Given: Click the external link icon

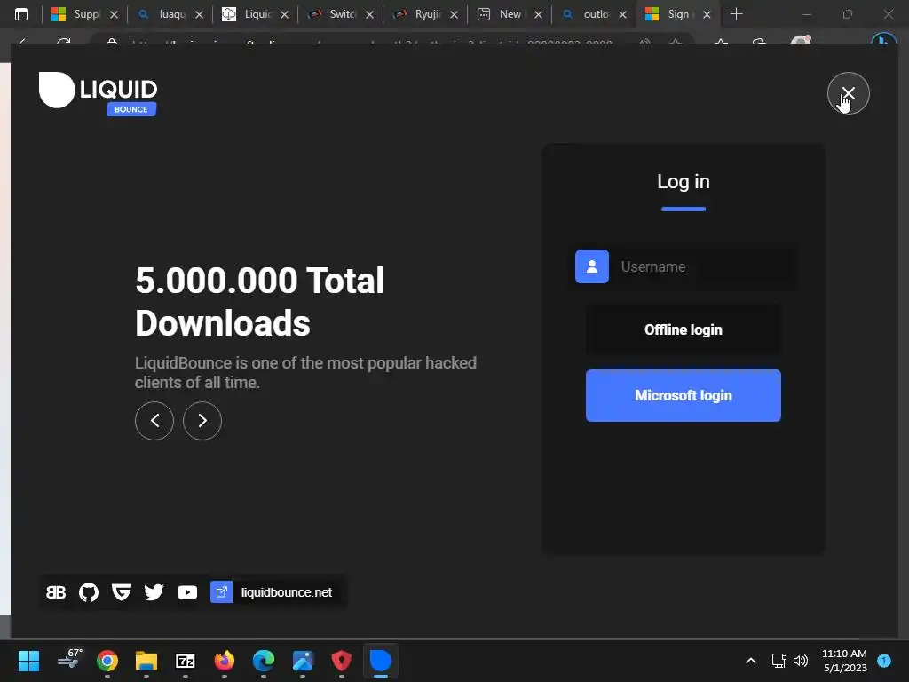Looking at the screenshot, I should click(221, 592).
